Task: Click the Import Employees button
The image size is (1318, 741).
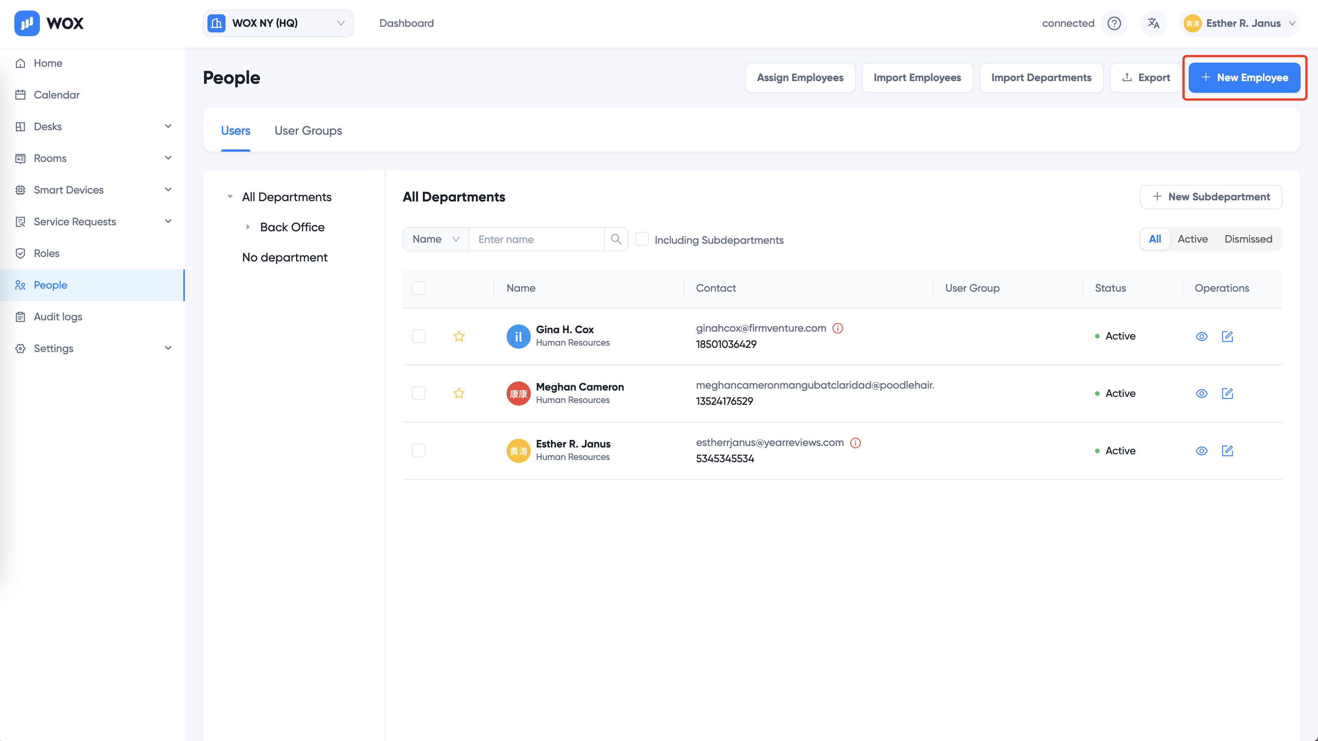Action: click(917, 78)
